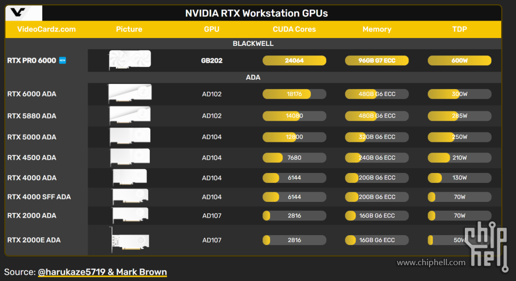This screenshot has width=516, height=281.
Task: Open the RTX PRO 6000 card picture
Action: (x=130, y=60)
